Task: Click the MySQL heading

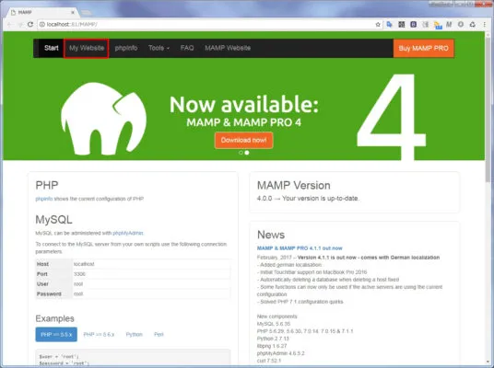Action: click(53, 220)
